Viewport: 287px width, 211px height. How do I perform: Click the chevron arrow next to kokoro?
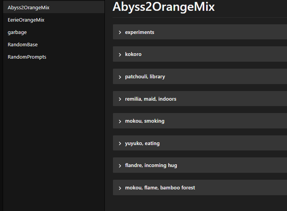click(120, 54)
